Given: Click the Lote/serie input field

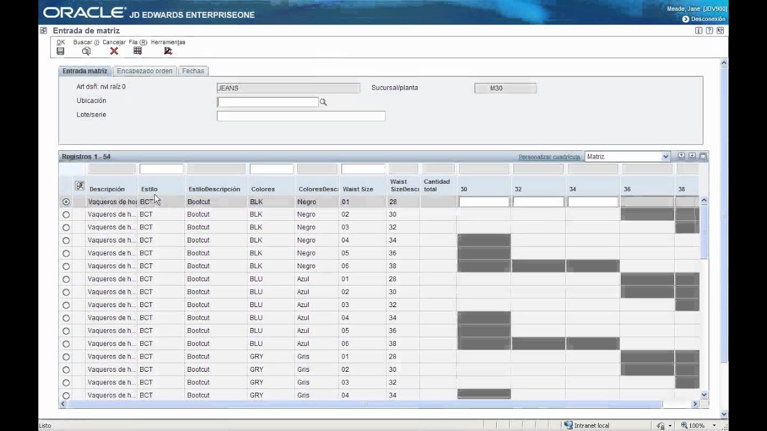Looking at the screenshot, I should (301, 116).
